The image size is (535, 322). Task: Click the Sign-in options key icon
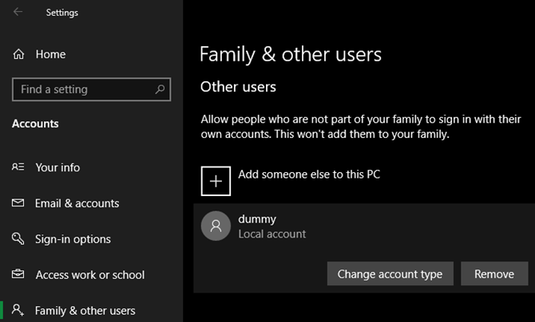(18, 238)
